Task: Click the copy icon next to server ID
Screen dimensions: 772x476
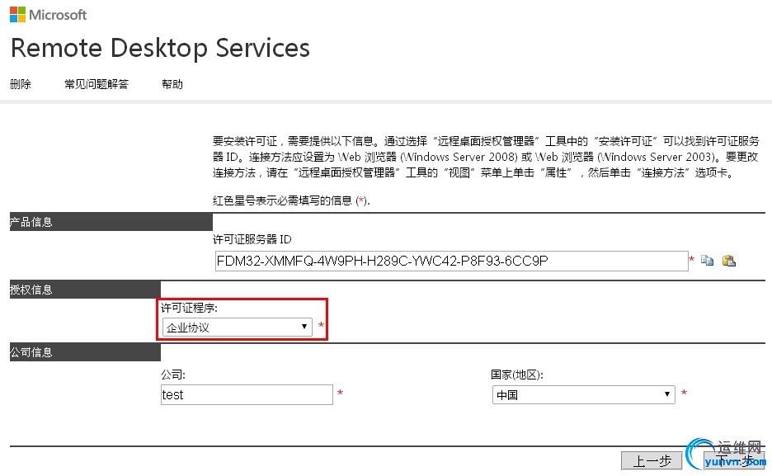Action: click(x=707, y=261)
